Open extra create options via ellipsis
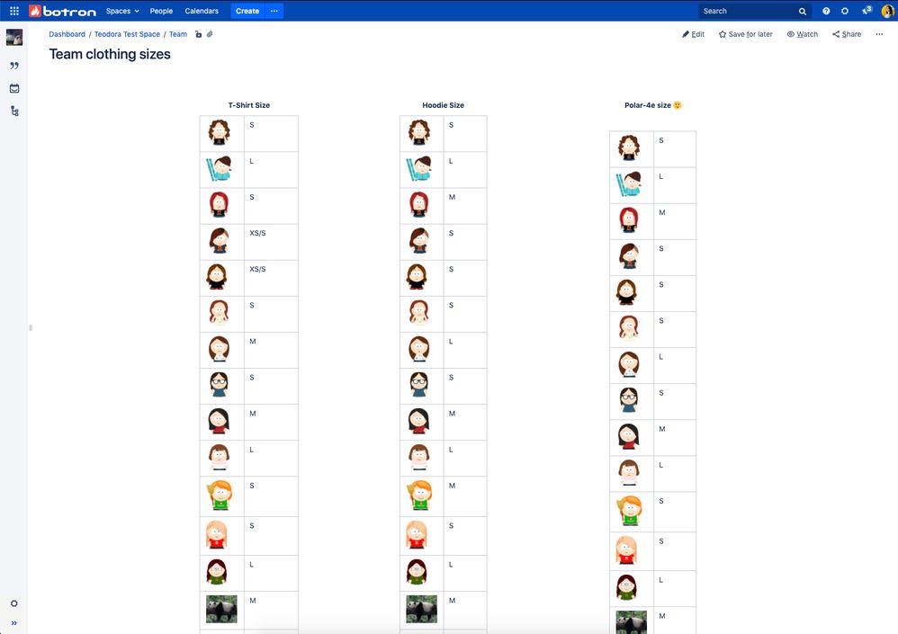The height and width of the screenshot is (634, 898). click(274, 11)
